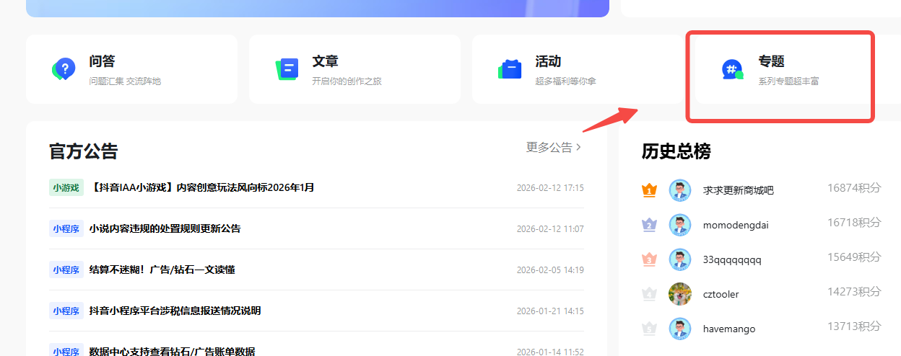Image resolution: width=901 pixels, height=356 pixels.
Task: Click the blue banner at the top
Action: click(318, 7)
